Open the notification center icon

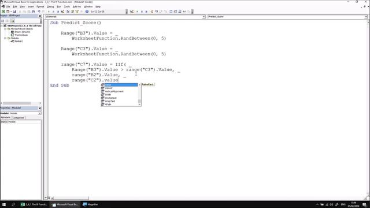tap(365, 205)
